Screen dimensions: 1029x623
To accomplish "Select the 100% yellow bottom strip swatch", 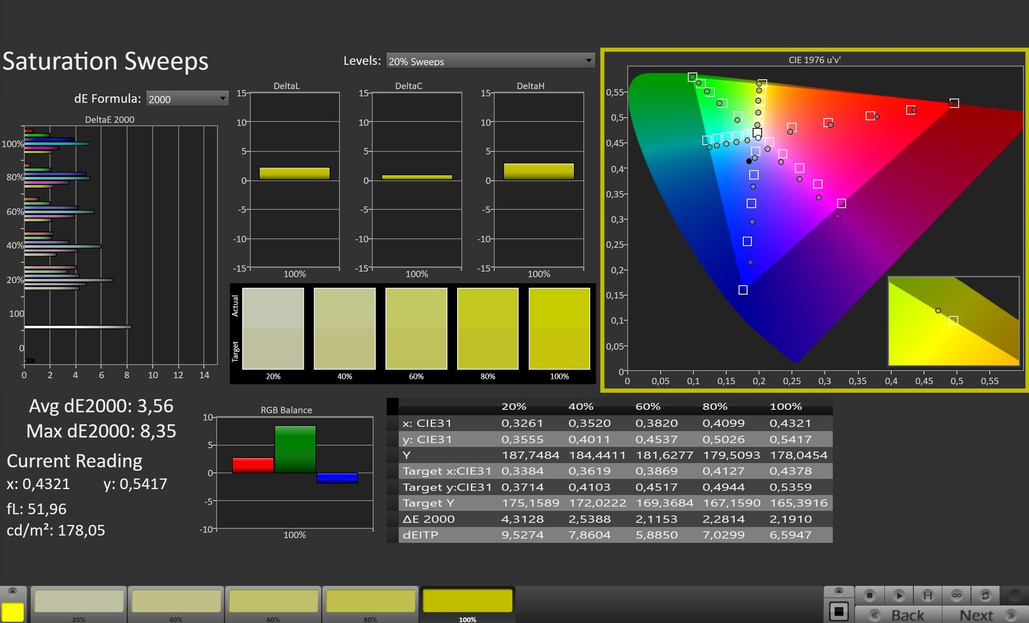I will (467, 602).
